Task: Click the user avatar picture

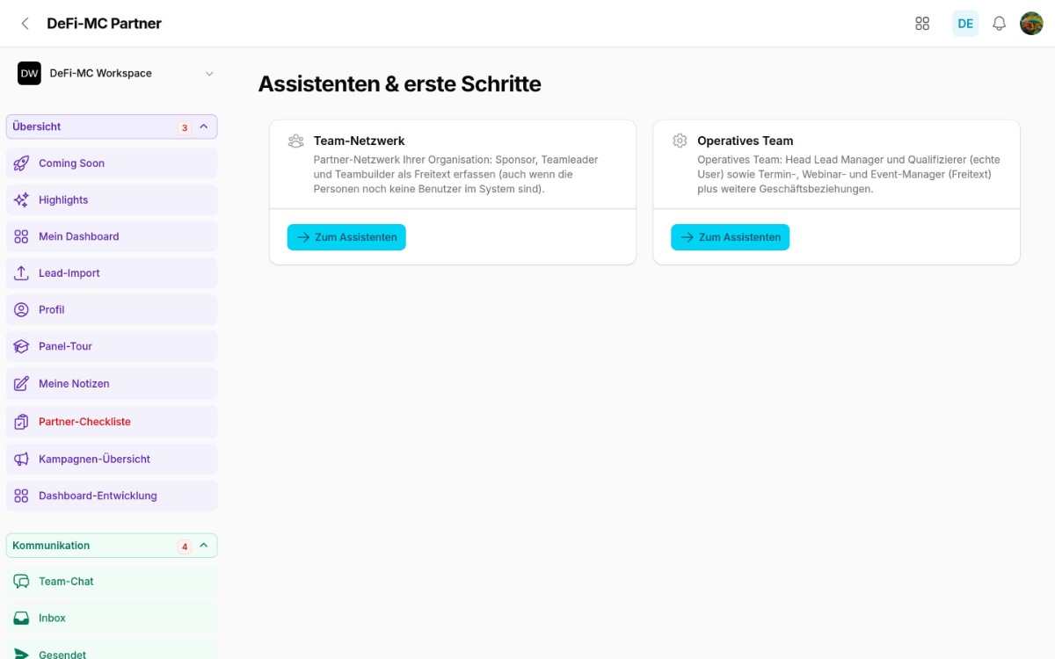Action: 1031,24
